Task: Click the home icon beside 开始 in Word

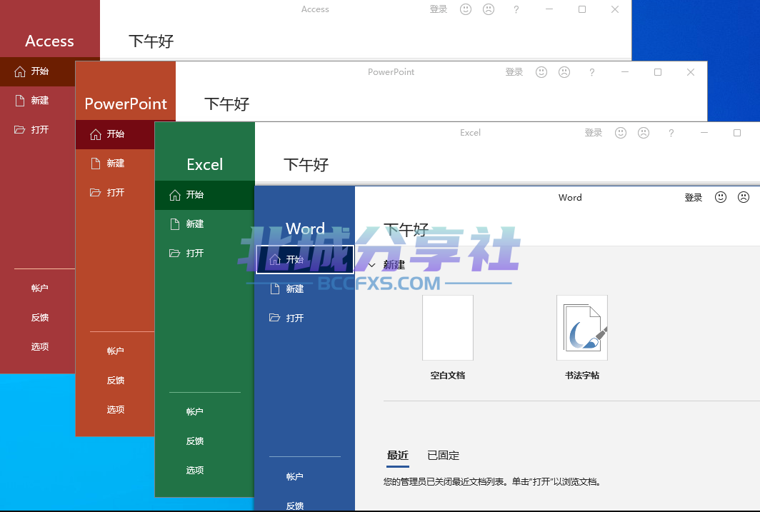Action: (x=275, y=260)
